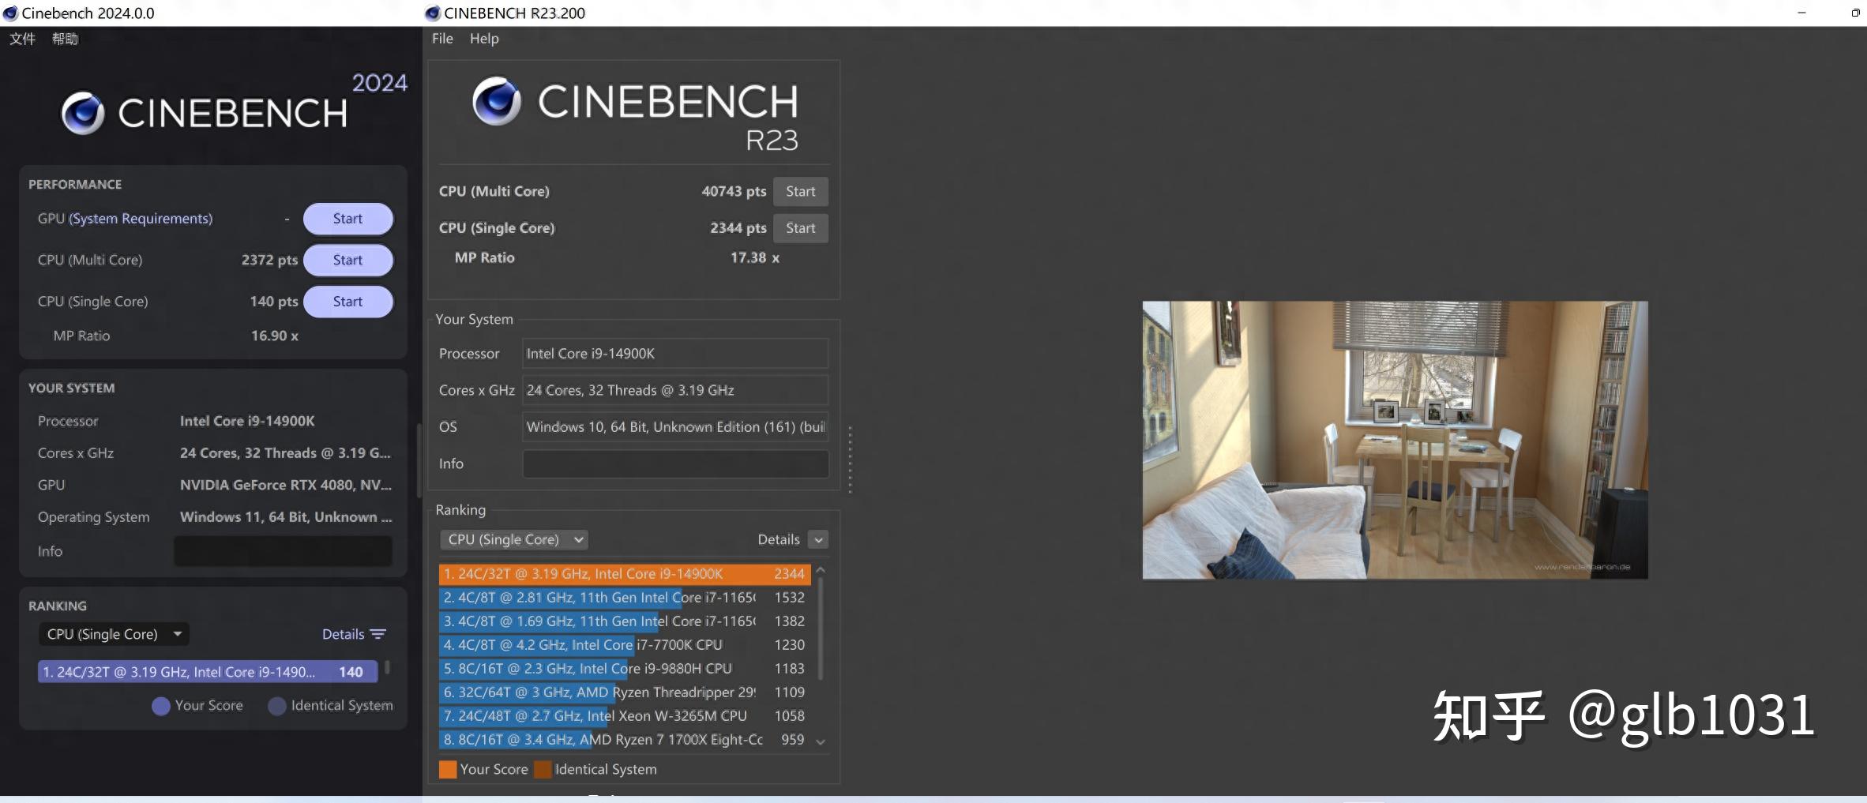The height and width of the screenshot is (803, 1867).
Task: Open the Help menu in Cinebench R23
Action: coord(484,39)
